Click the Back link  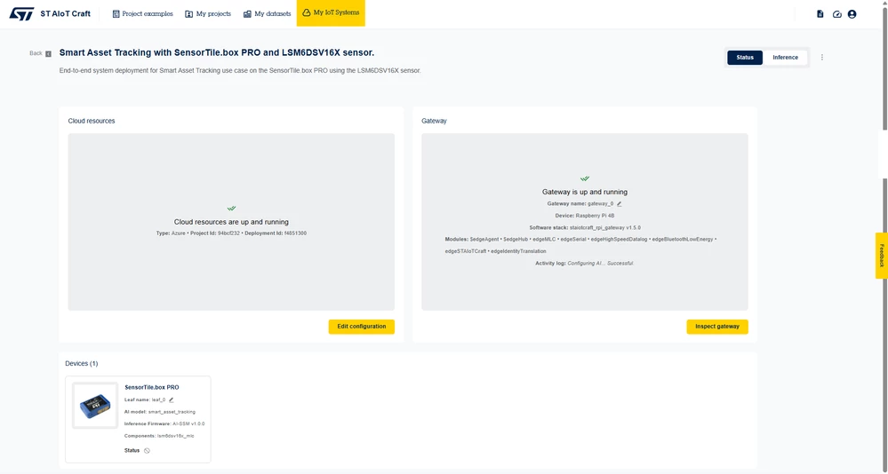click(36, 53)
